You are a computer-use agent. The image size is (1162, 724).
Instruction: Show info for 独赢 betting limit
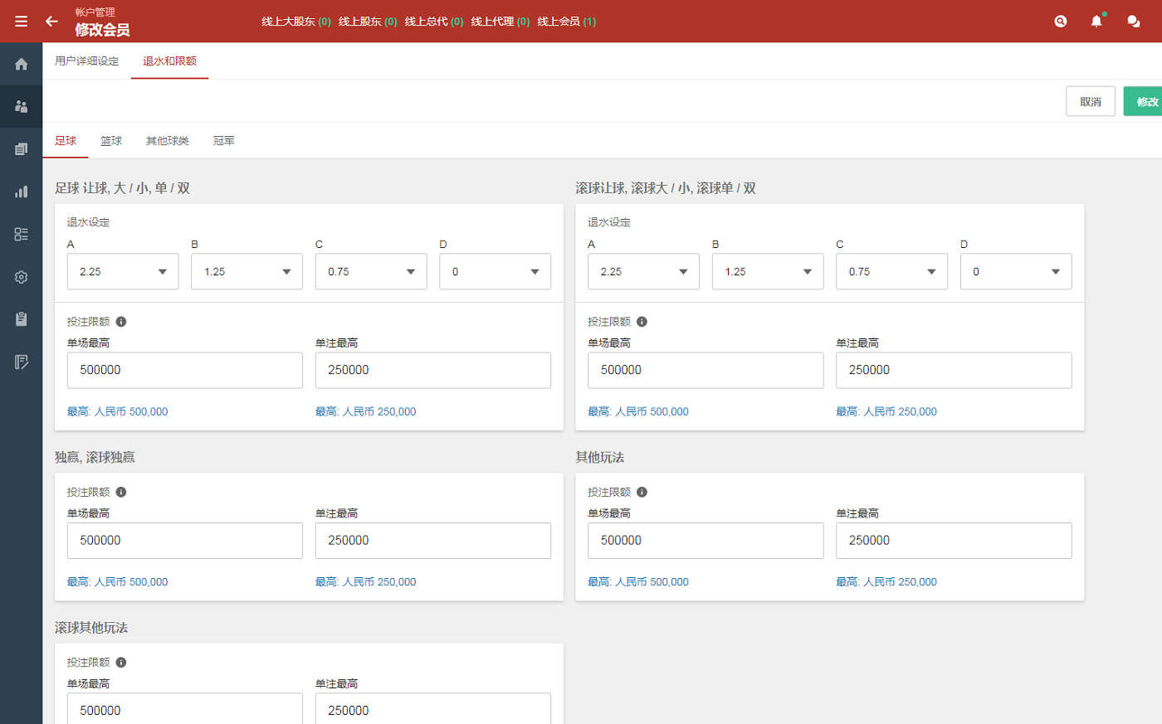121,492
